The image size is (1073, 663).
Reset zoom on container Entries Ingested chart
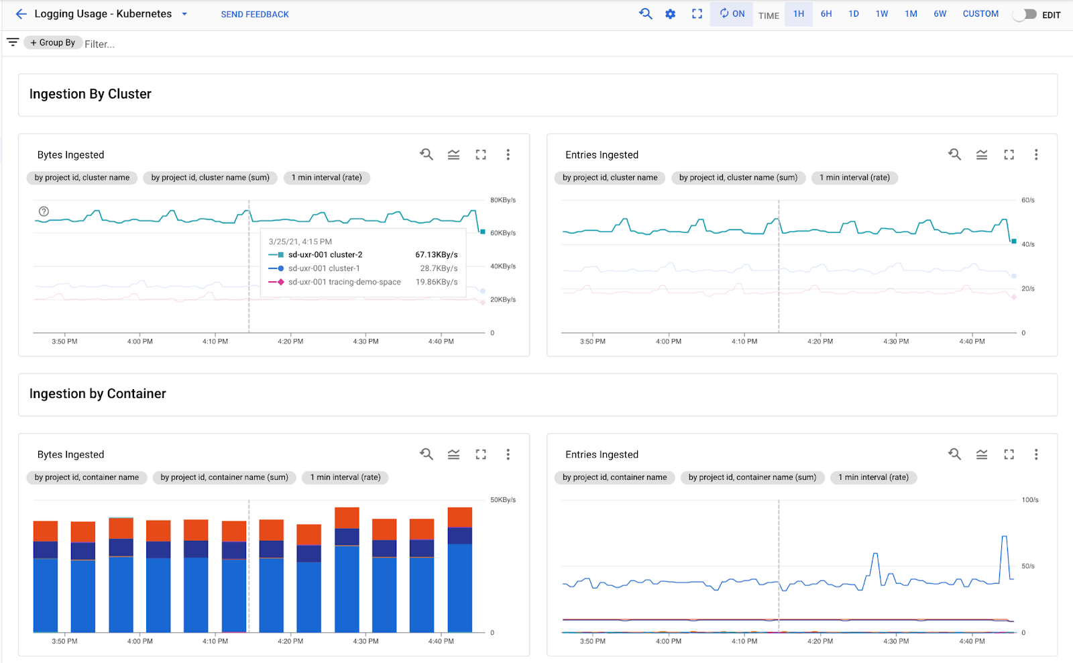tap(954, 454)
